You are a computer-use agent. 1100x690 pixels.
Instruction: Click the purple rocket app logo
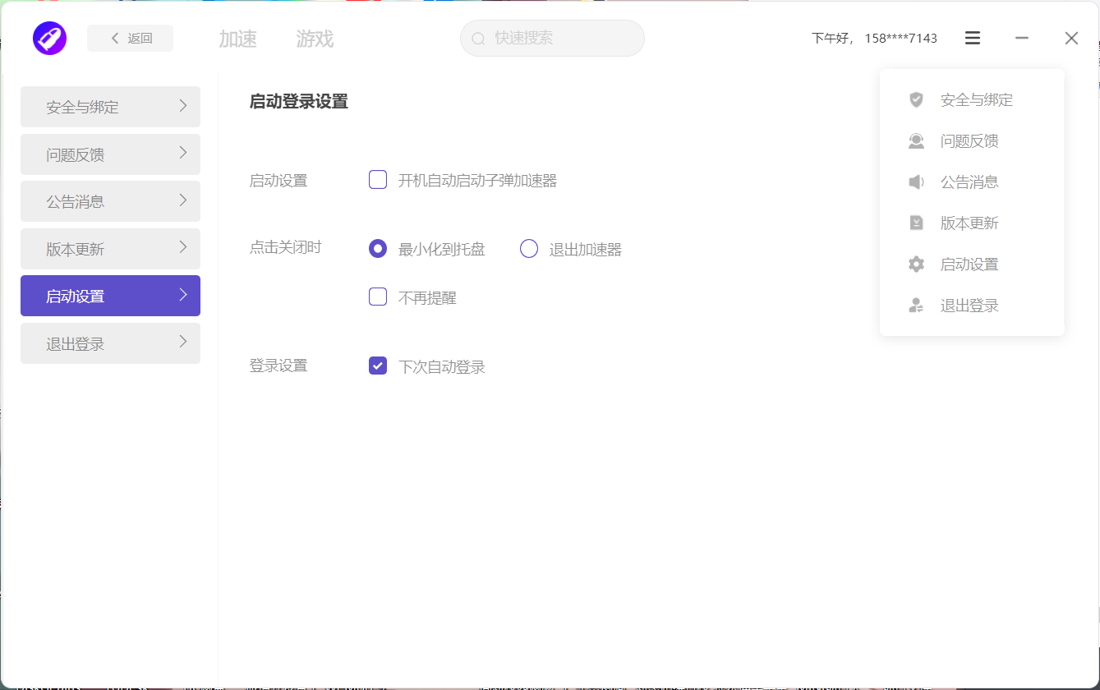pos(49,39)
